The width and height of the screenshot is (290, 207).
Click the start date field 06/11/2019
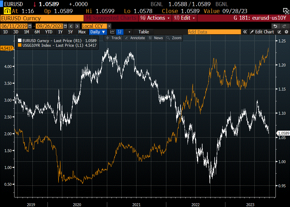point(14,26)
